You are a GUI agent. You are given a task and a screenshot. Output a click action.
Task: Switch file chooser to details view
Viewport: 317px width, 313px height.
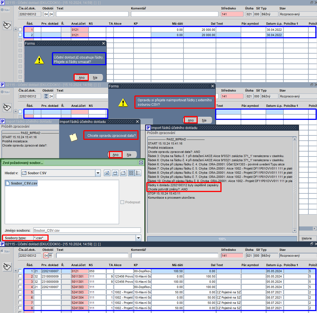(x=138, y=173)
